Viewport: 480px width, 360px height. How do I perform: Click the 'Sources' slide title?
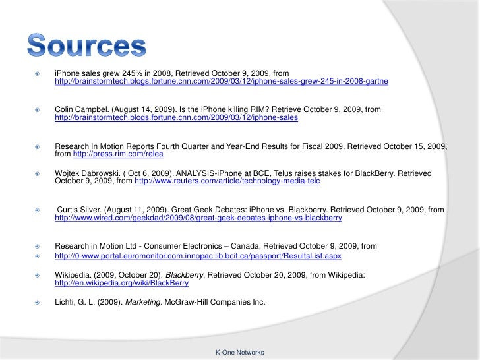pyautogui.click(x=86, y=45)
